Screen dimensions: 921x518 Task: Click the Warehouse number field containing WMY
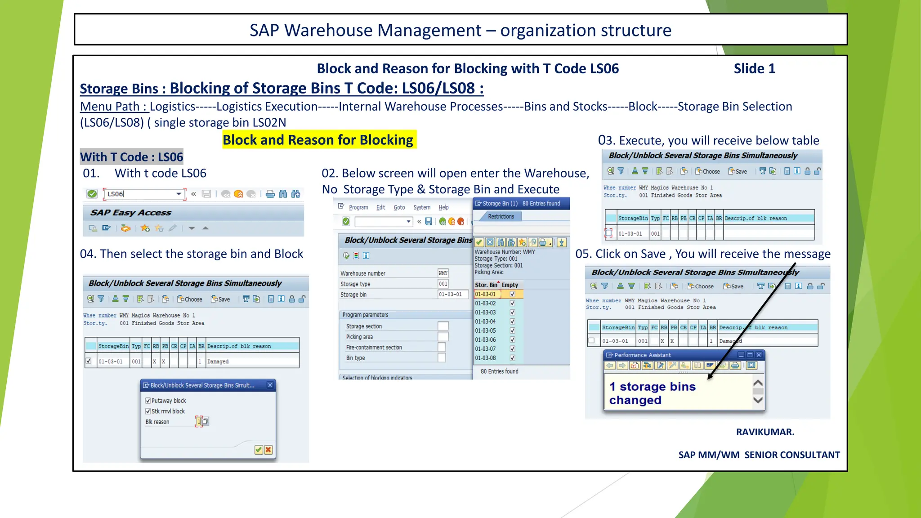[443, 273]
